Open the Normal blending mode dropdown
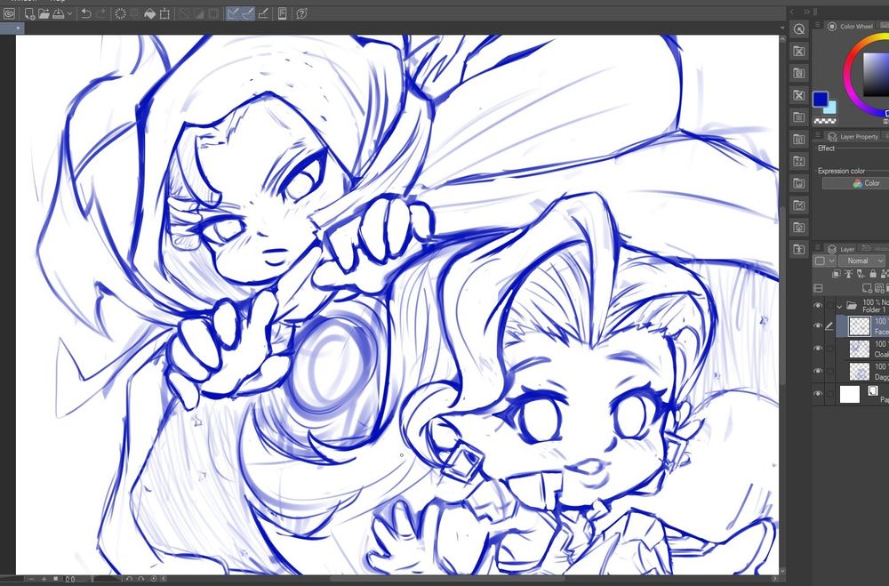The image size is (889, 586). (861, 261)
